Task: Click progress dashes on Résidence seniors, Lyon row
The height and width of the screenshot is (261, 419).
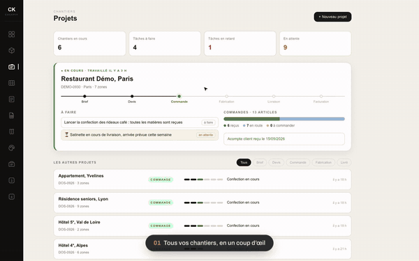Action: click(203, 203)
